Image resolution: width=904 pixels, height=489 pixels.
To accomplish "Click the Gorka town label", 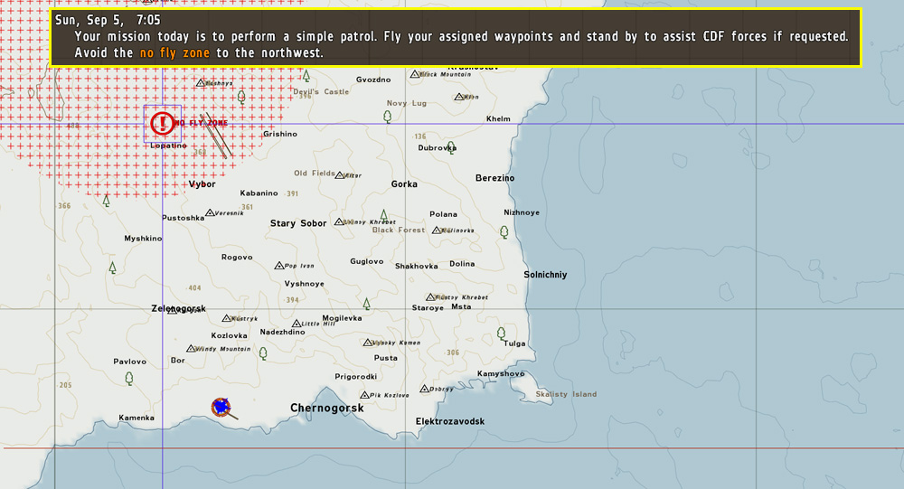I will pos(404,184).
